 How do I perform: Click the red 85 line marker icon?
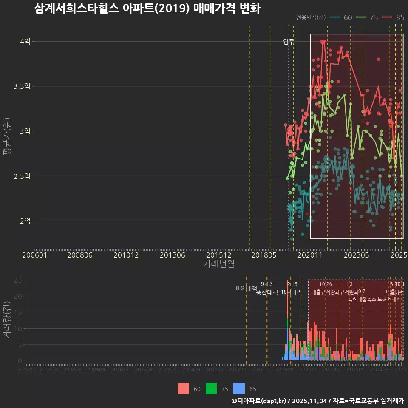pyautogui.click(x=386, y=17)
